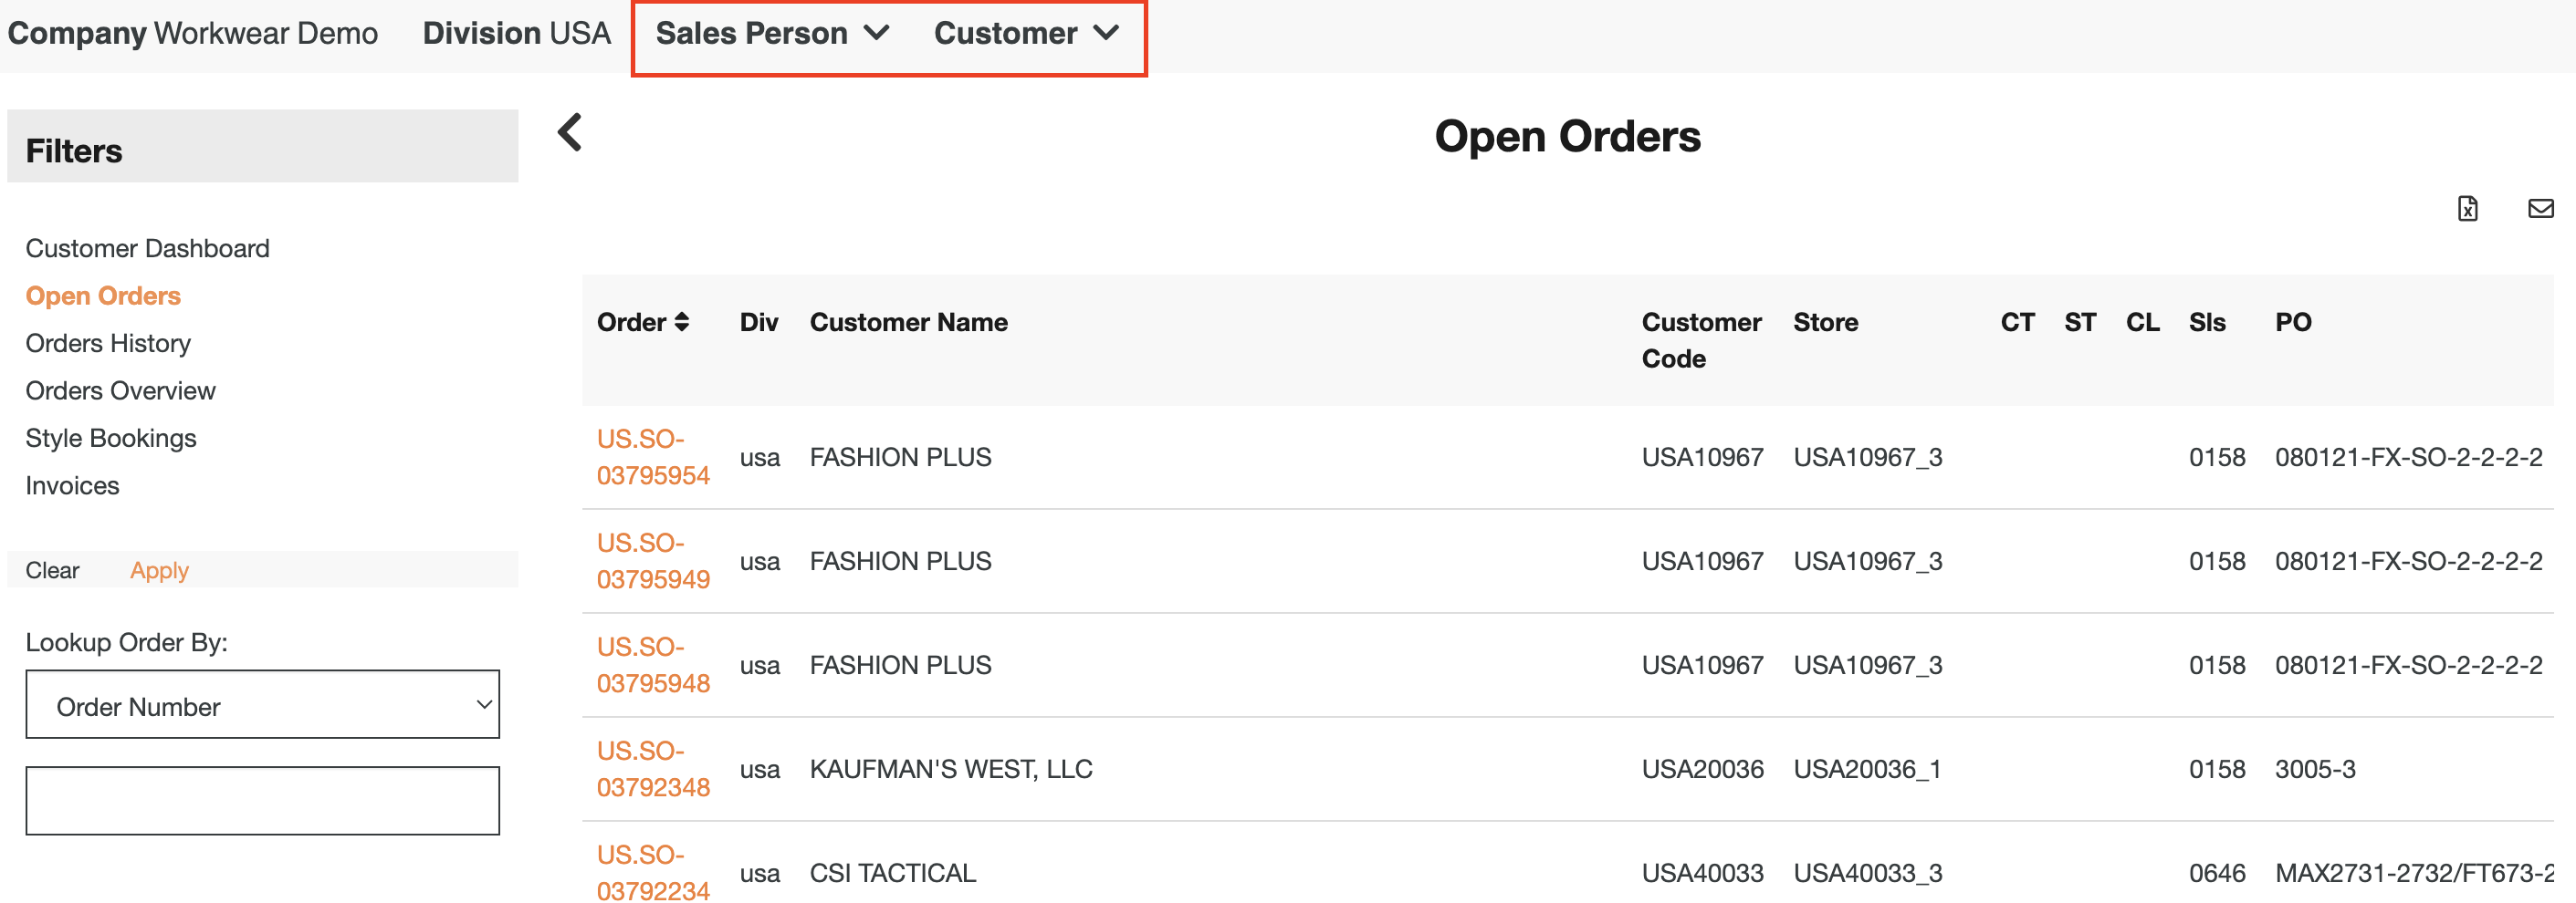Expand the Customer dropdown
The image size is (2576, 903).
coord(1026,33)
